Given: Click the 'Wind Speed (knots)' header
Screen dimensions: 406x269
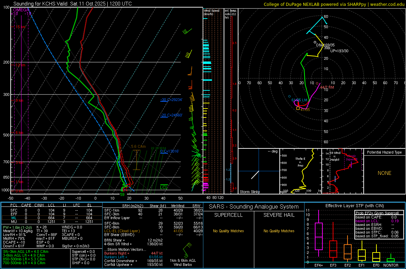Looking at the screenshot, I should (212, 12).
